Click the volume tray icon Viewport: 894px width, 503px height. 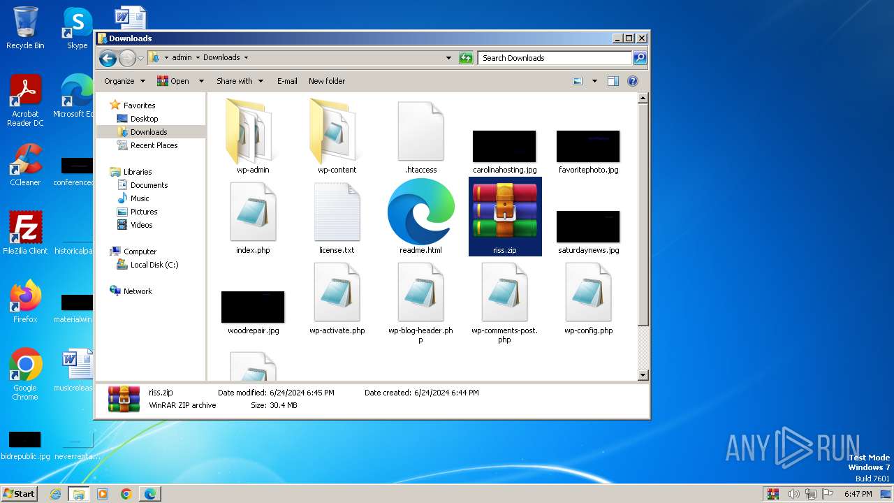pos(793,494)
